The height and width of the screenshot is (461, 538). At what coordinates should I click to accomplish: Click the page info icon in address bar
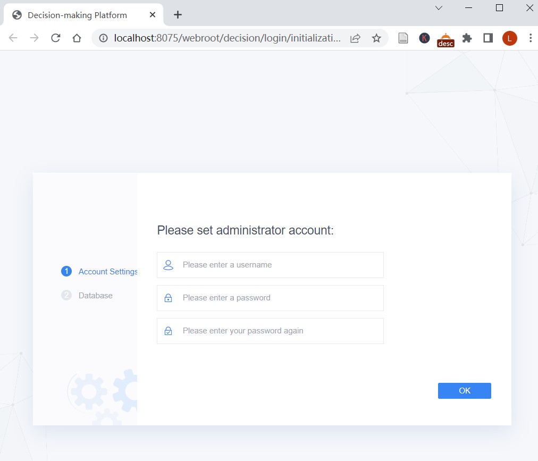click(102, 38)
